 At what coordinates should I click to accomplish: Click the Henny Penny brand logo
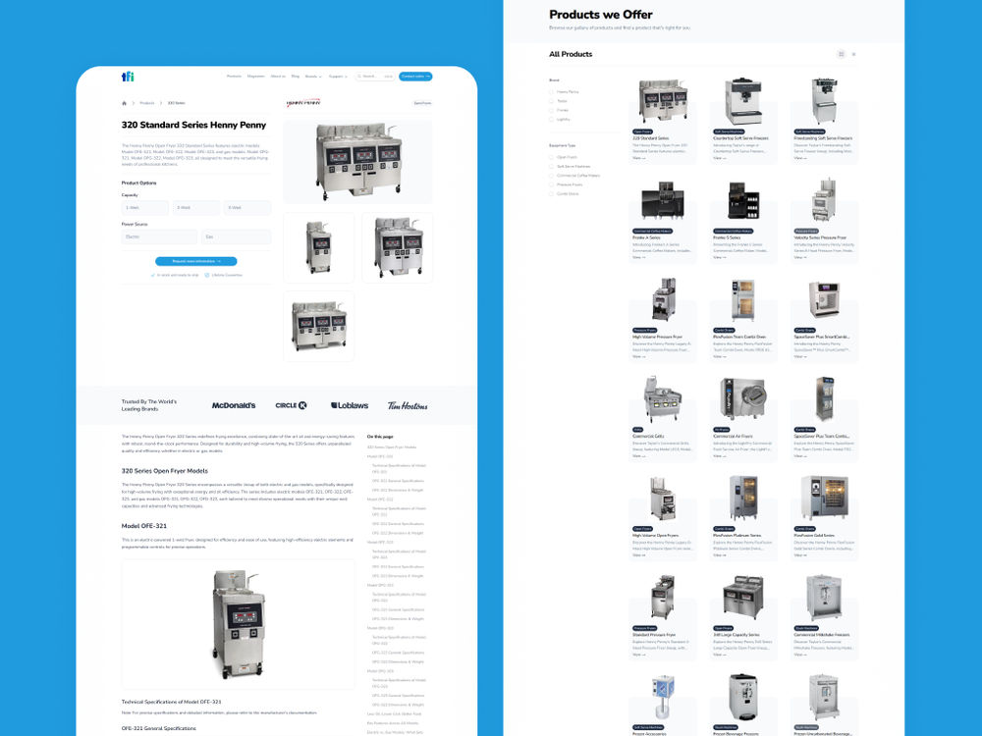tap(303, 103)
